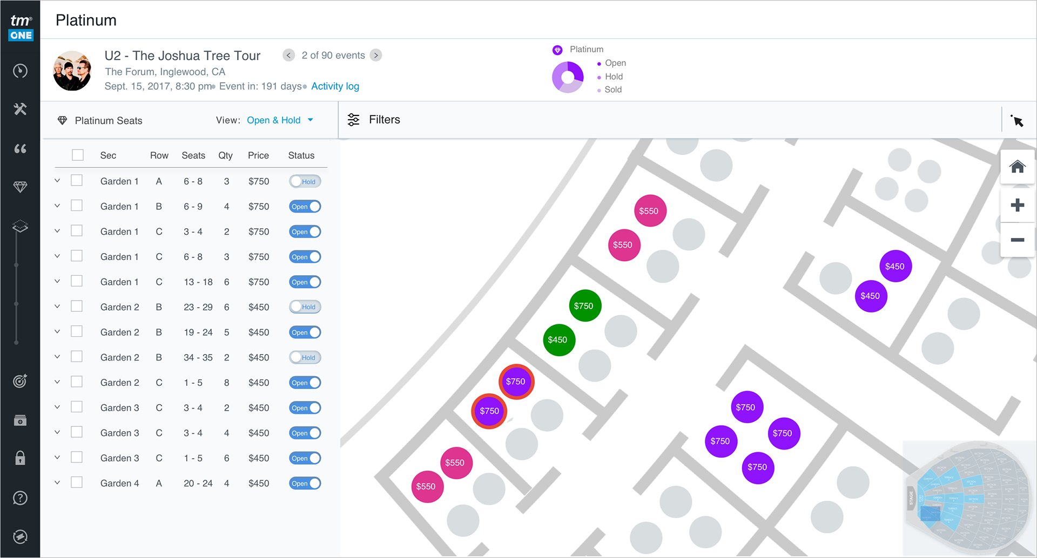Open the tm ONE logo home
This screenshot has width=1037, height=558.
21,28
